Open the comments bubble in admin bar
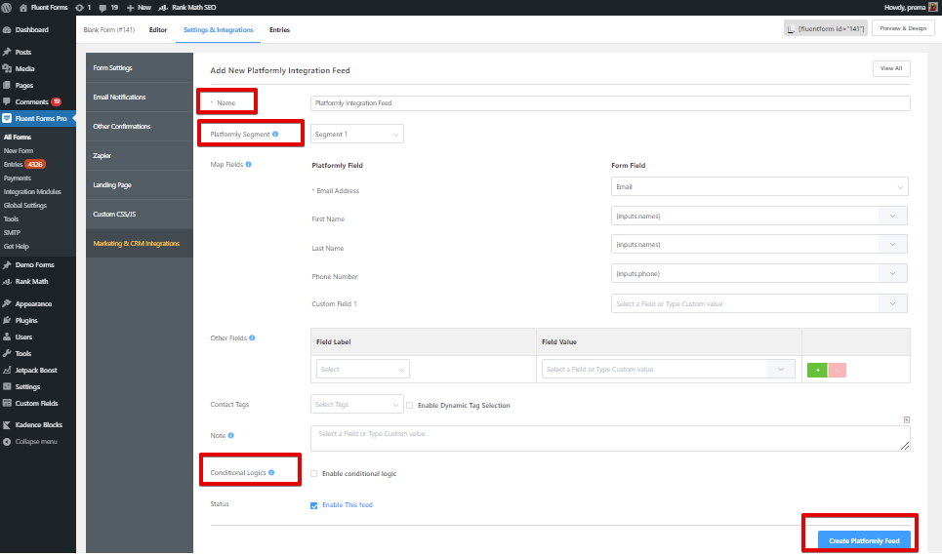The width and height of the screenshot is (942, 556). [108, 7]
